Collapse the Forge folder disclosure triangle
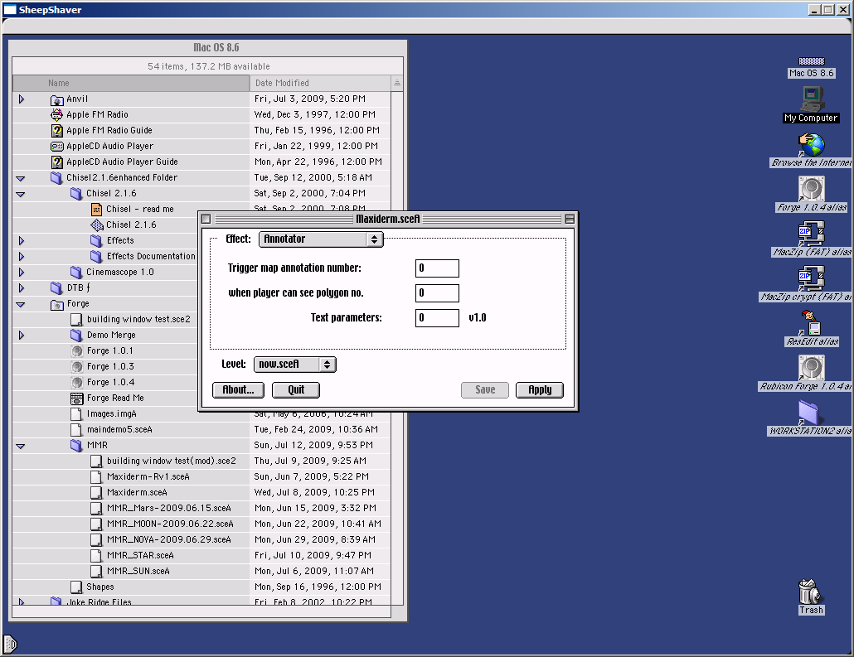Viewport: 854px width, 657px height. (21, 304)
